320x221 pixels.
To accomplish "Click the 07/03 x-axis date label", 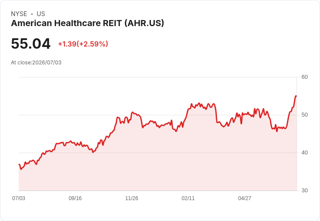I will click(19, 198).
